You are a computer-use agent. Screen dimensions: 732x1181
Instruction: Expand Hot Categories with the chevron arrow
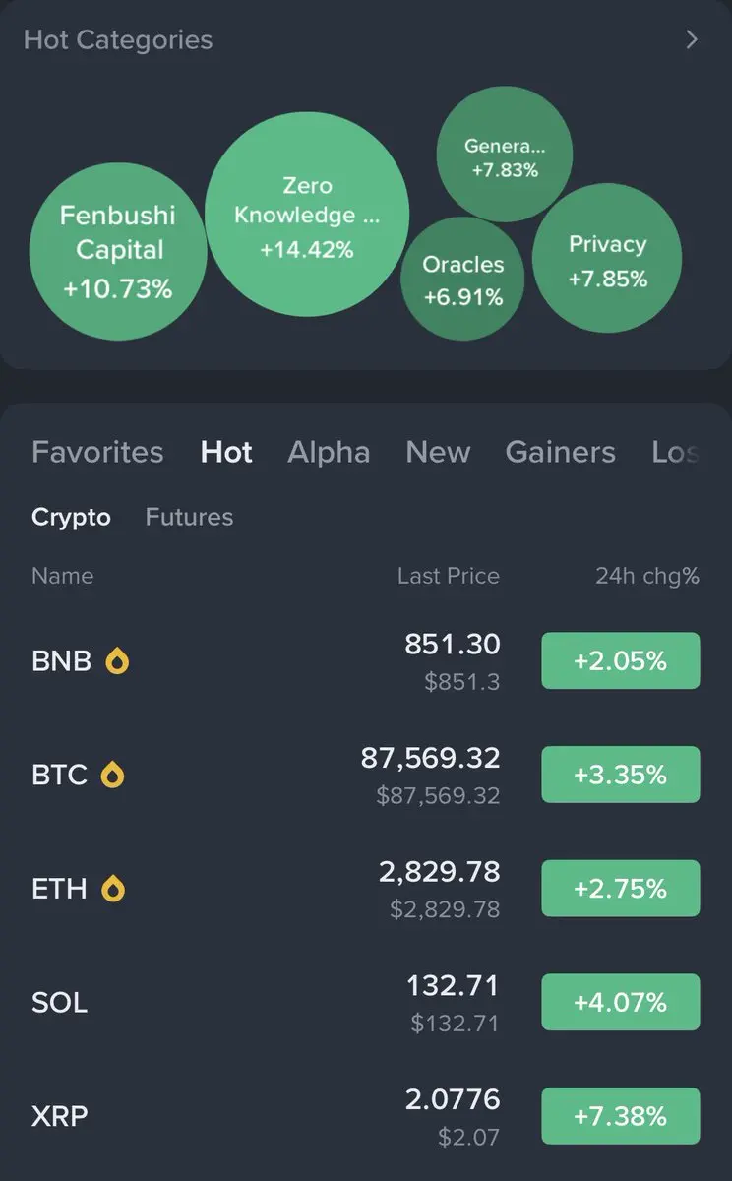click(692, 39)
